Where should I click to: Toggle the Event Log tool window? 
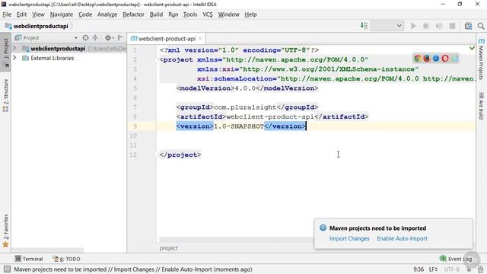[x=456, y=259]
